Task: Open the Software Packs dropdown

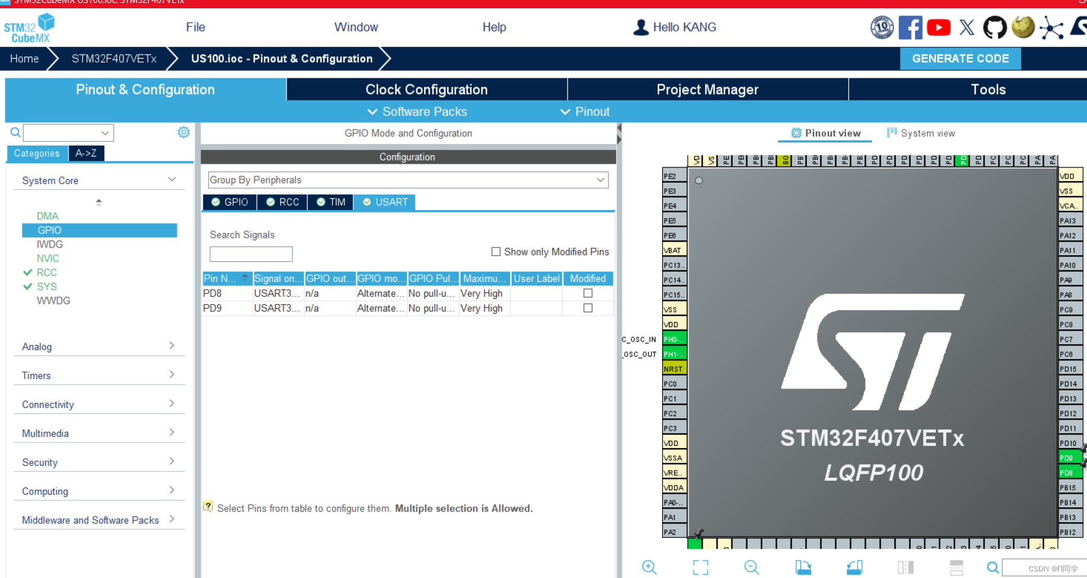Action: pos(417,112)
